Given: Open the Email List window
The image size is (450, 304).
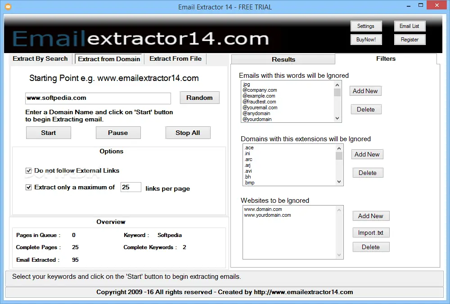Looking at the screenshot, I should (409, 26).
